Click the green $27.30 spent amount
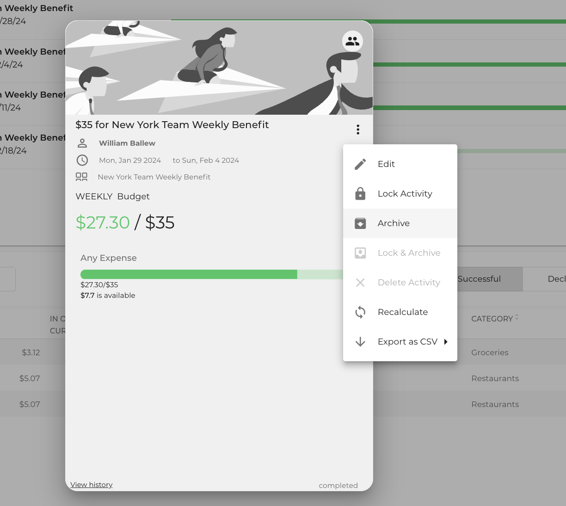Image resolution: width=566 pixels, height=506 pixels. (103, 222)
